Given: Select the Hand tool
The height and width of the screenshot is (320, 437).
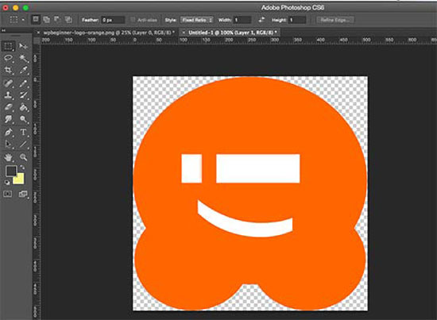Looking at the screenshot, I should pyautogui.click(x=8, y=157).
